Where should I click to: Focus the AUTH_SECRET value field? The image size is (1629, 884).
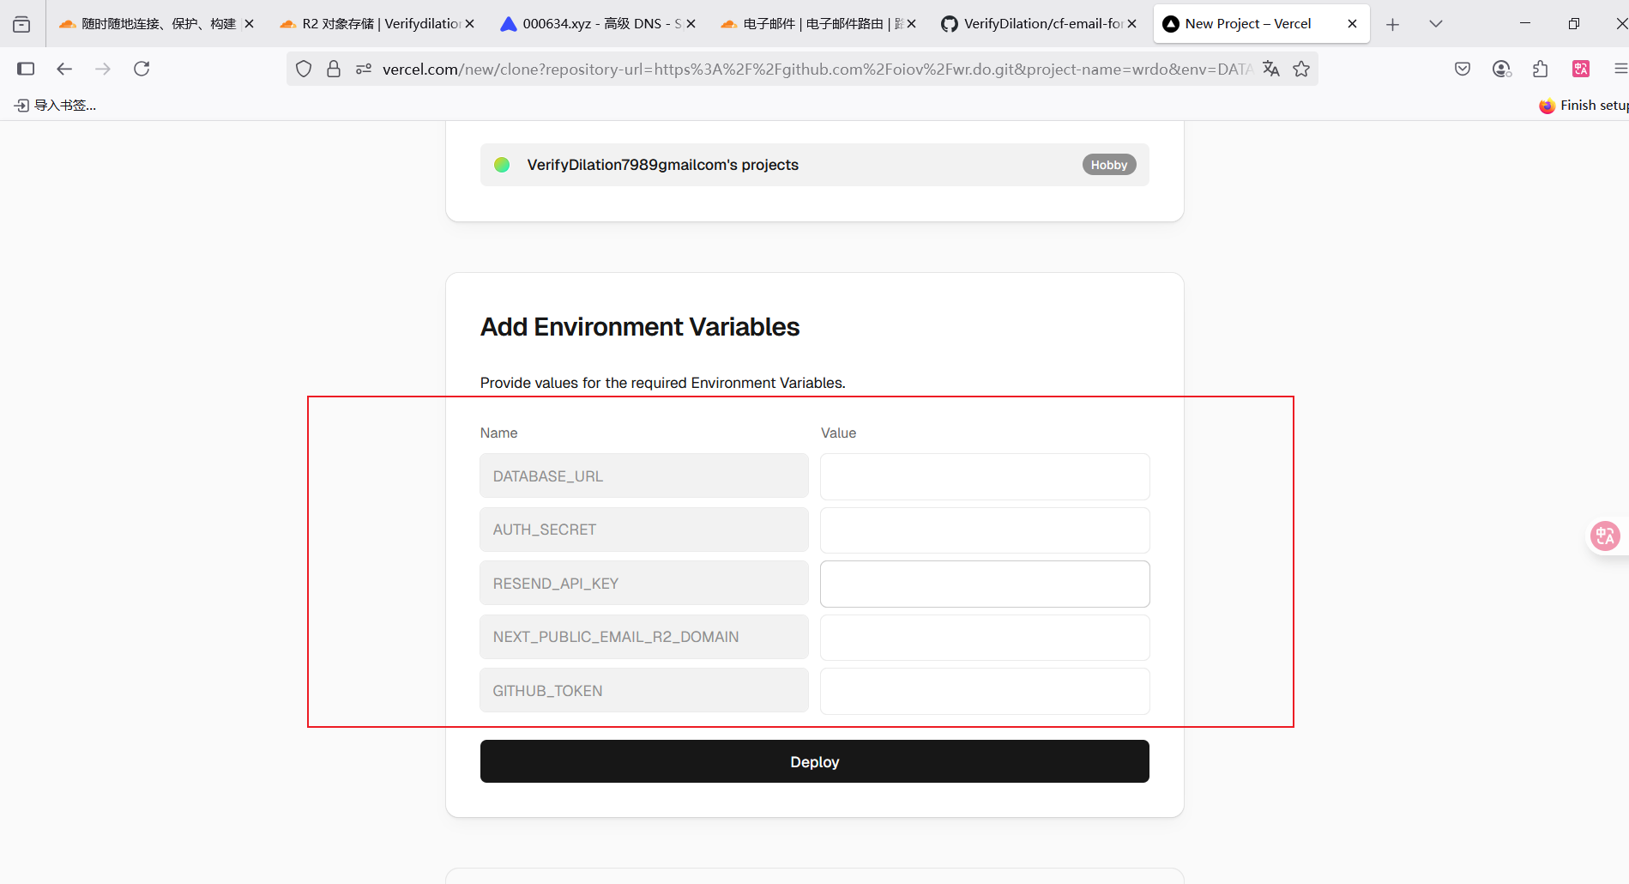pos(985,530)
